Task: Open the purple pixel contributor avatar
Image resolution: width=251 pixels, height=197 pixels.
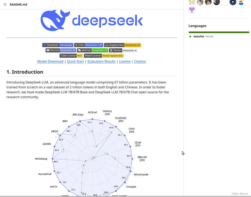Action: click(x=192, y=10)
